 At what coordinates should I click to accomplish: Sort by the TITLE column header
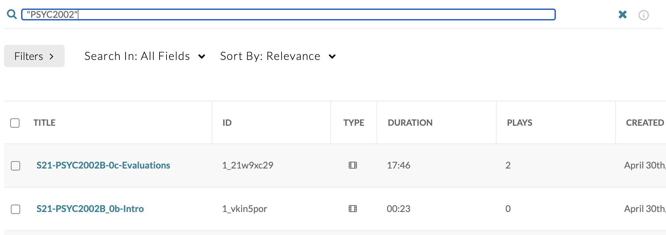45,123
